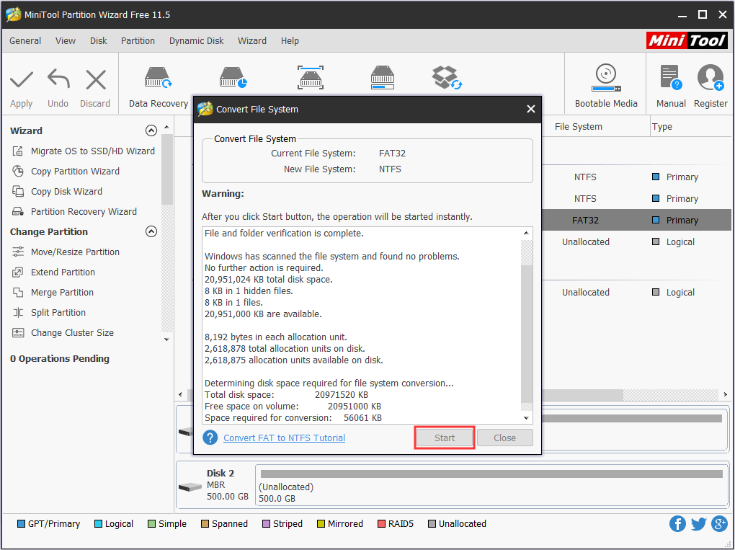Click the Discard X icon
The width and height of the screenshot is (735, 550).
click(x=96, y=79)
